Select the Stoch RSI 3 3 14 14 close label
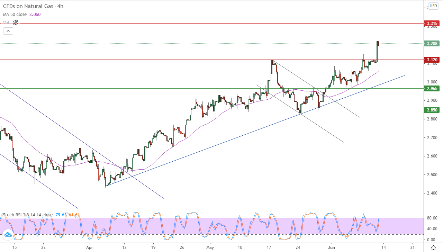This screenshot has width=443, height=252. (x=28, y=215)
